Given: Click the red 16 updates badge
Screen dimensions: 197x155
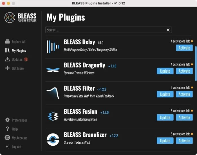Looking at the screenshot, I should point(26,59).
